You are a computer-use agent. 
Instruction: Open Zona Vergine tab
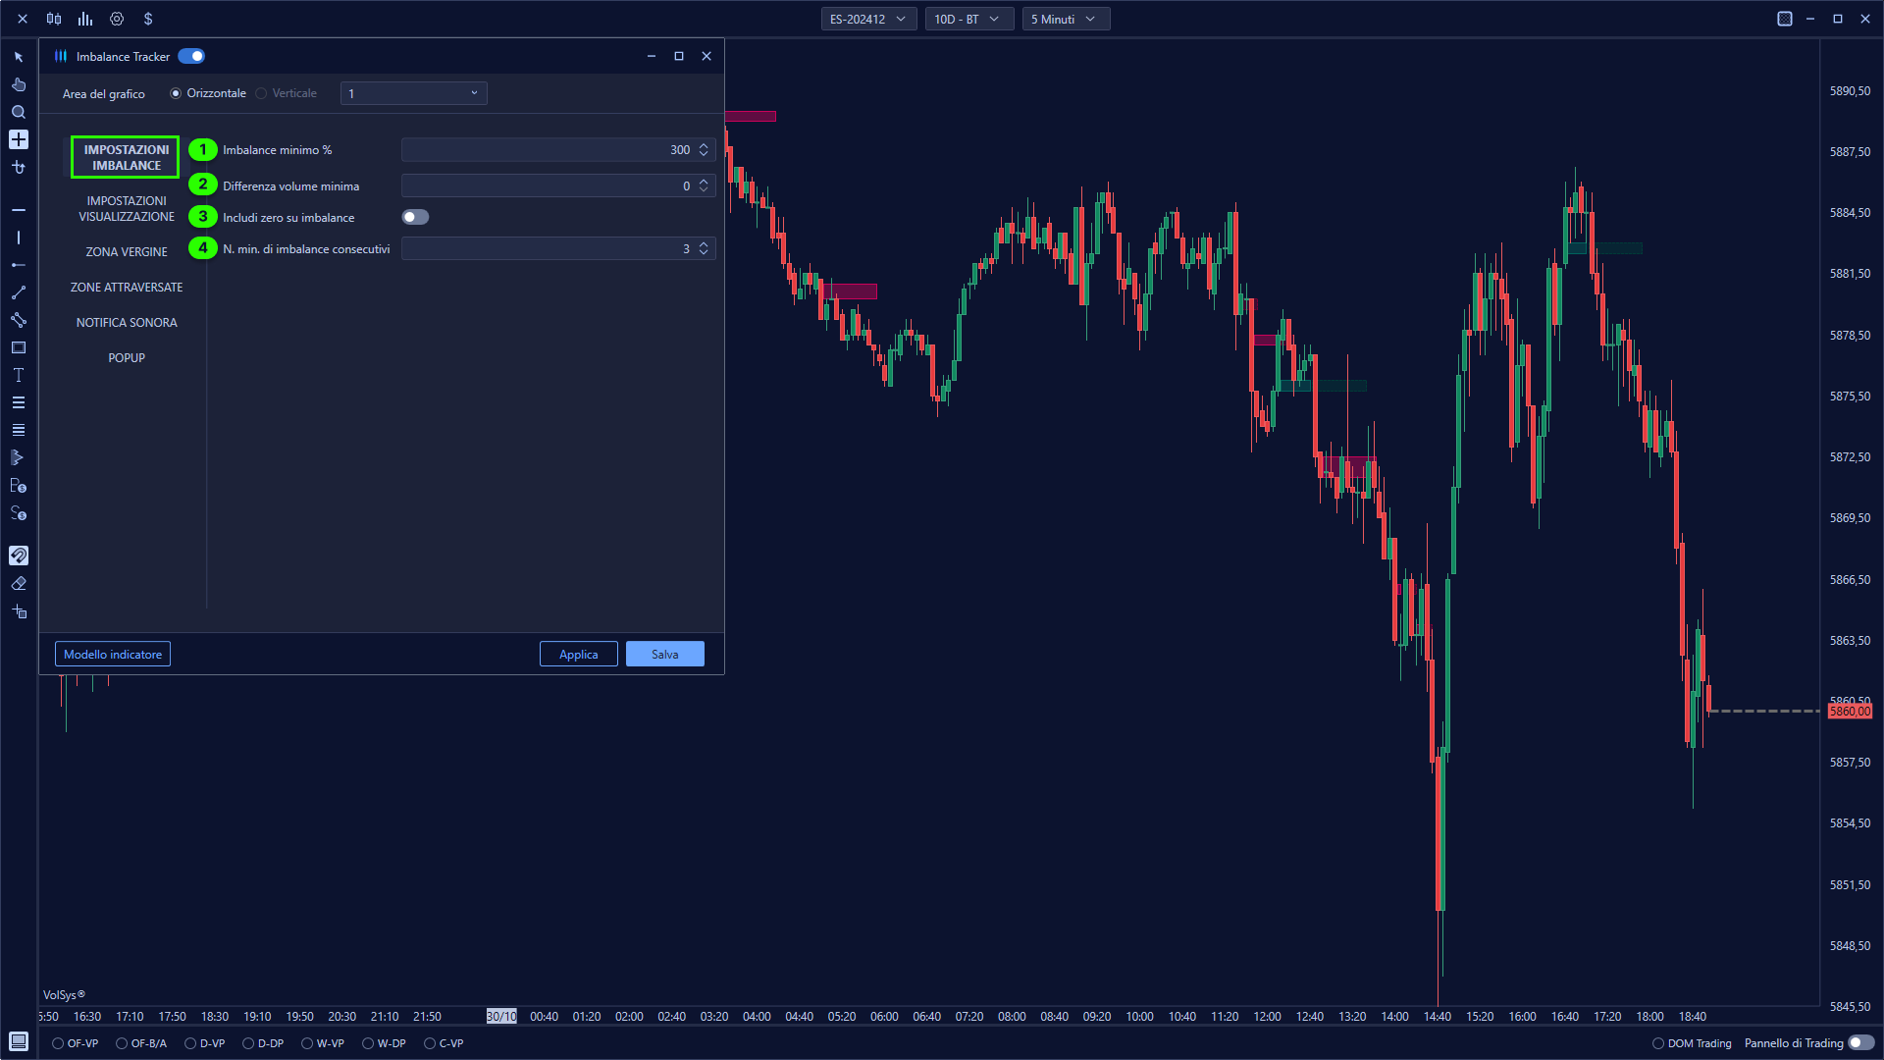pos(127,251)
